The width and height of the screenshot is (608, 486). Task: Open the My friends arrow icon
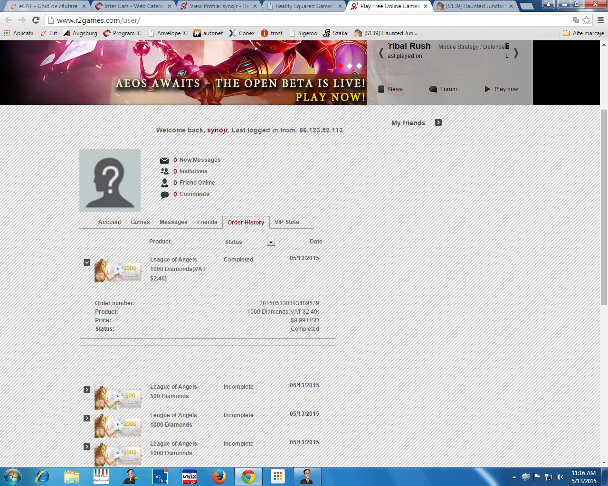click(x=438, y=123)
